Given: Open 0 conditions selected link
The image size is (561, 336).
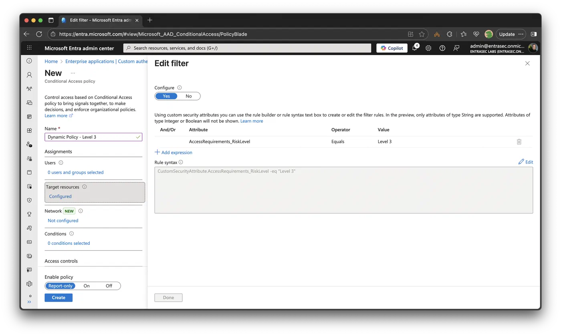Looking at the screenshot, I should click(69, 243).
